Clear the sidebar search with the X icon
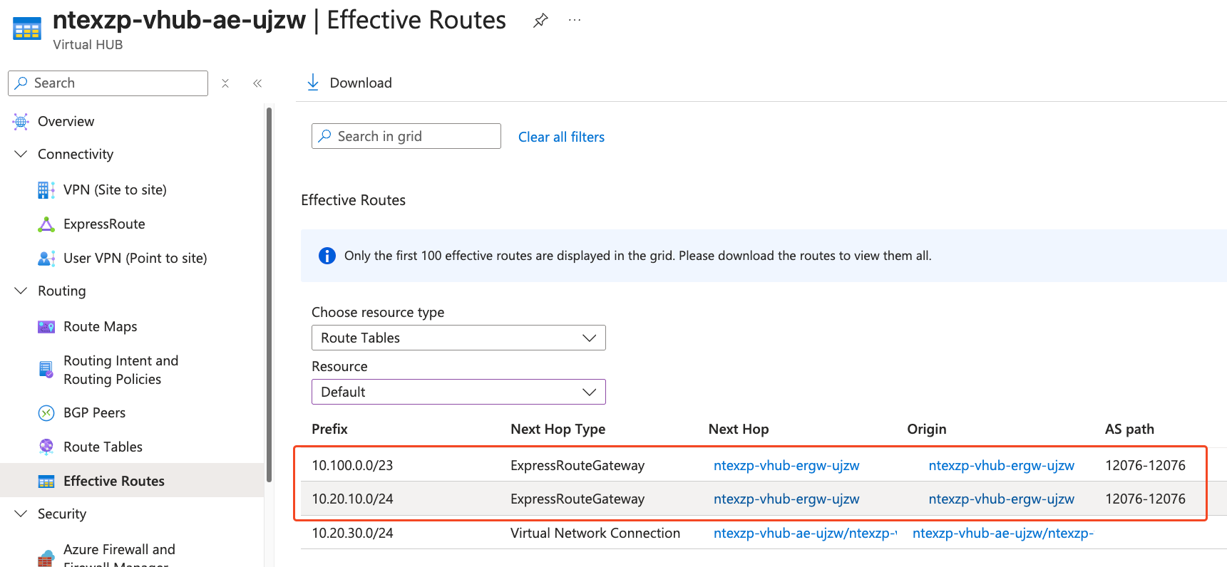1227x567 pixels. coord(225,83)
